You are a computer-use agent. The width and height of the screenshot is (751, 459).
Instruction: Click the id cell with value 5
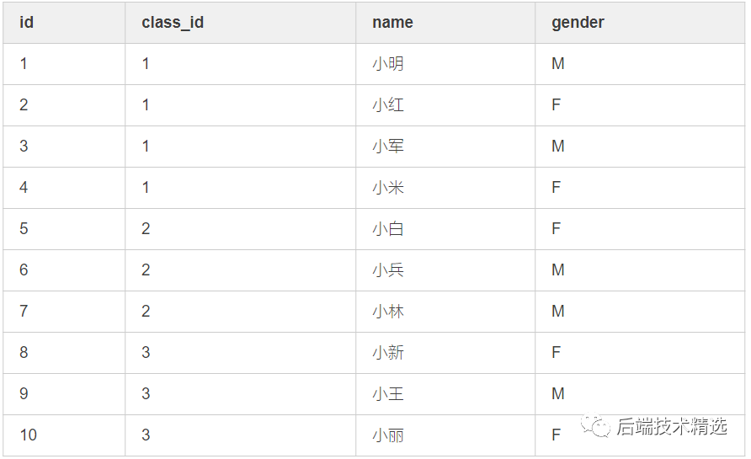[x=24, y=229]
